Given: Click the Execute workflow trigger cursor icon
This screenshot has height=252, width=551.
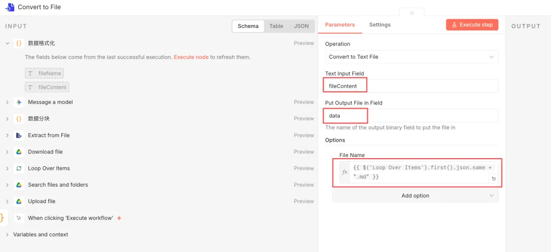Looking at the screenshot, I should [19, 218].
